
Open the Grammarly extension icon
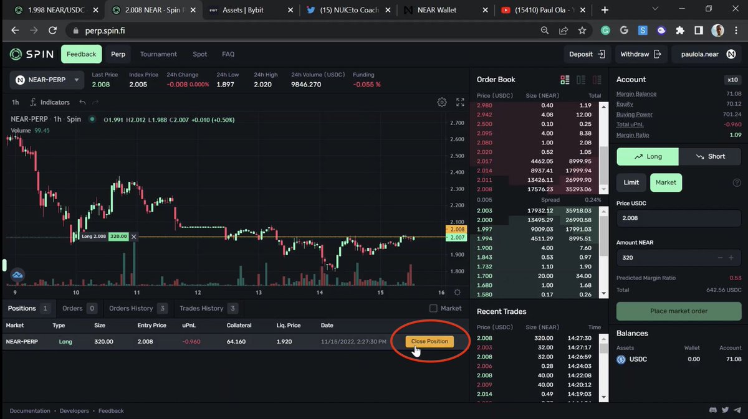tap(605, 30)
